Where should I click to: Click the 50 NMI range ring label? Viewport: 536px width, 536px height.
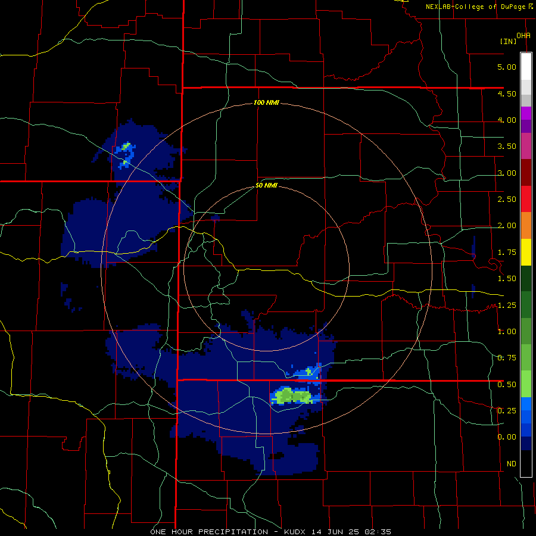pyautogui.click(x=266, y=186)
